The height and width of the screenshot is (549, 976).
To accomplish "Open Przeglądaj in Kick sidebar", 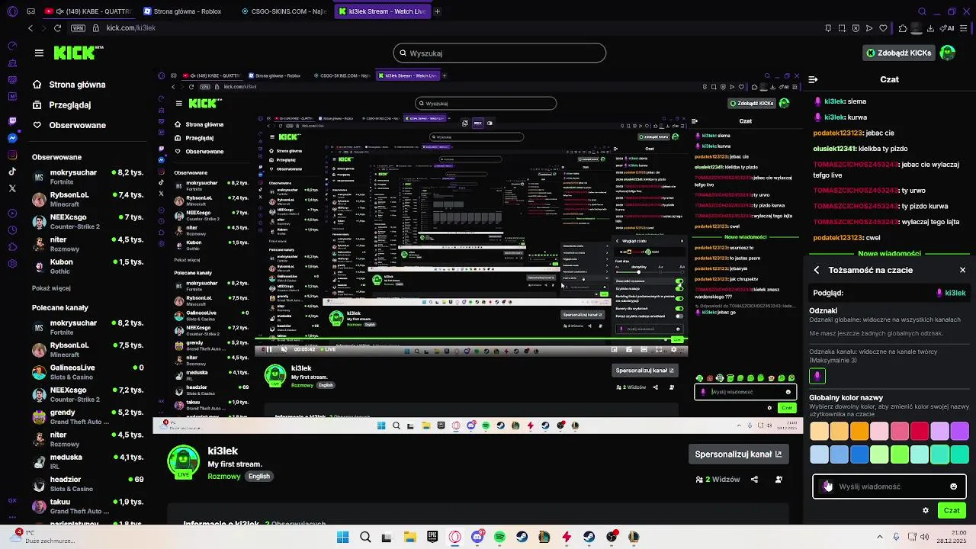I will click(61, 105).
